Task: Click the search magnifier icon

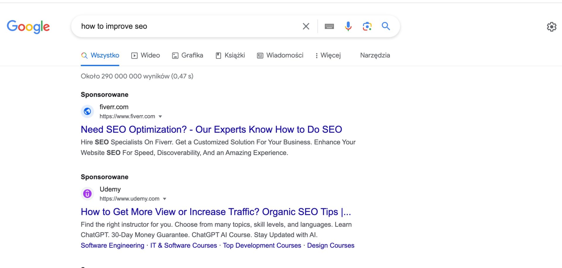Action: tap(386, 26)
